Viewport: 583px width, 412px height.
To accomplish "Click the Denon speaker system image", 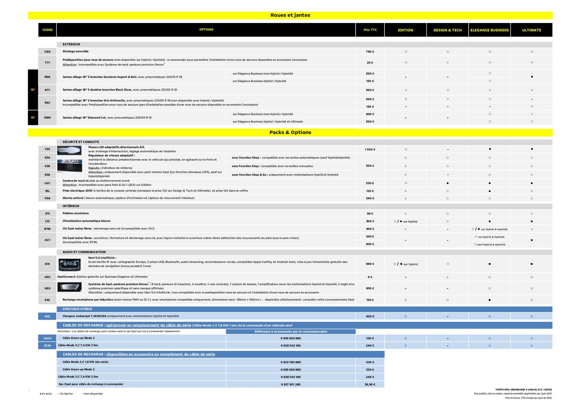I will [x=69, y=287].
